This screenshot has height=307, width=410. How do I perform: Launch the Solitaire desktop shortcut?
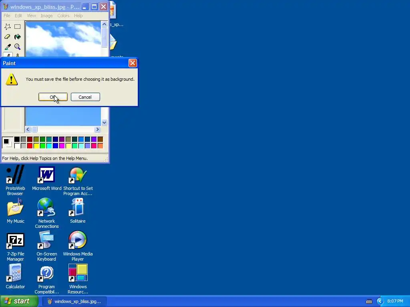(x=78, y=211)
